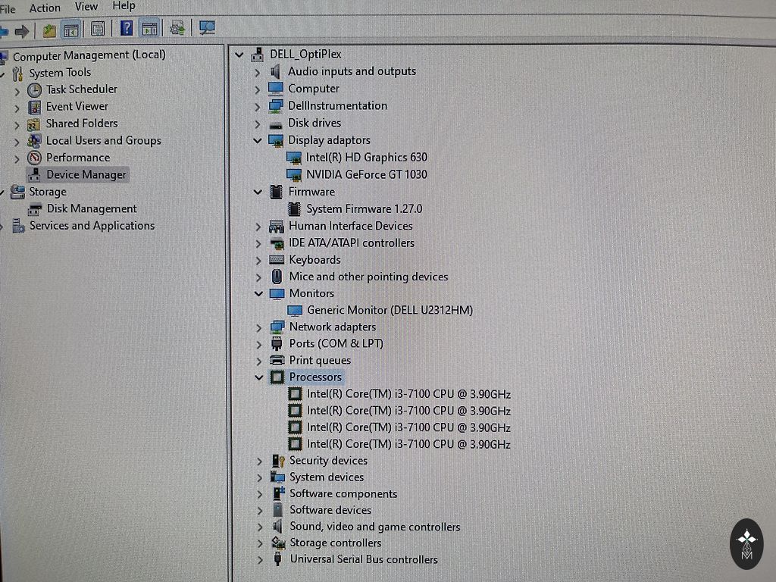Click the Print queues printer icon
This screenshot has width=776, height=582.
pyautogui.click(x=277, y=360)
